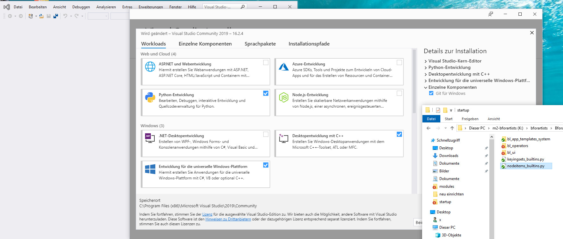The height and width of the screenshot is (239, 563).
Task: Select keyingsets_builtins.py file in Explorer
Action: [525, 159]
